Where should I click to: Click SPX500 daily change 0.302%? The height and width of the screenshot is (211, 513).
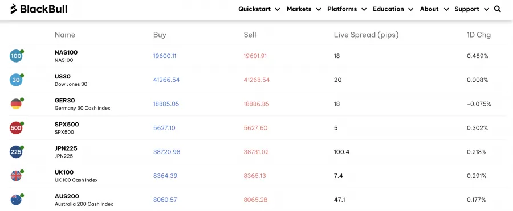point(477,128)
